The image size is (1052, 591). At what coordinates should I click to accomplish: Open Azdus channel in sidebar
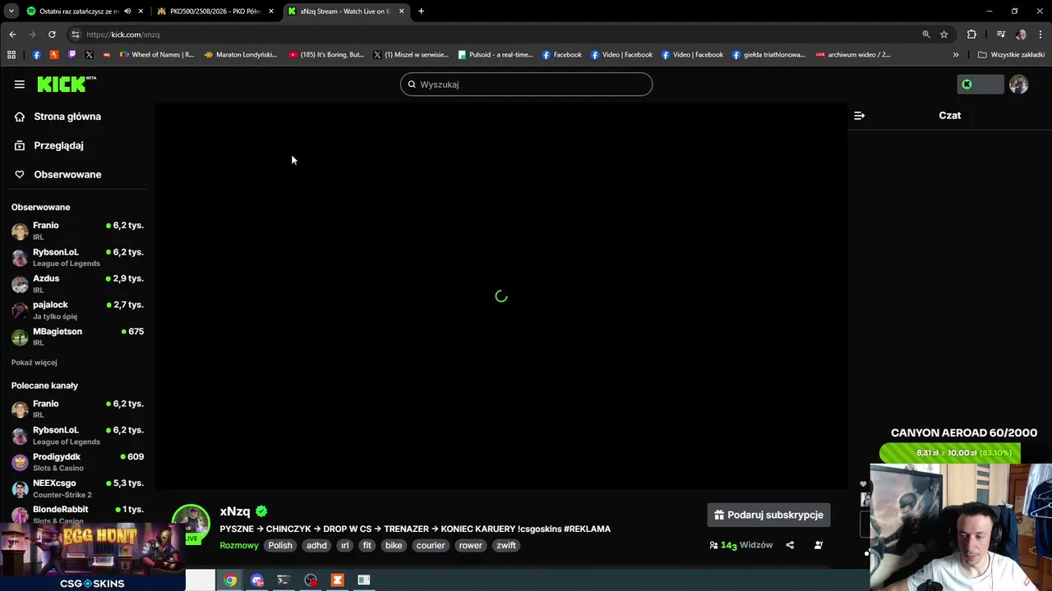[77, 283]
